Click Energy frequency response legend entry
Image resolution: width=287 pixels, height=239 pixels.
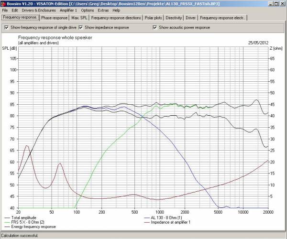point(30,227)
